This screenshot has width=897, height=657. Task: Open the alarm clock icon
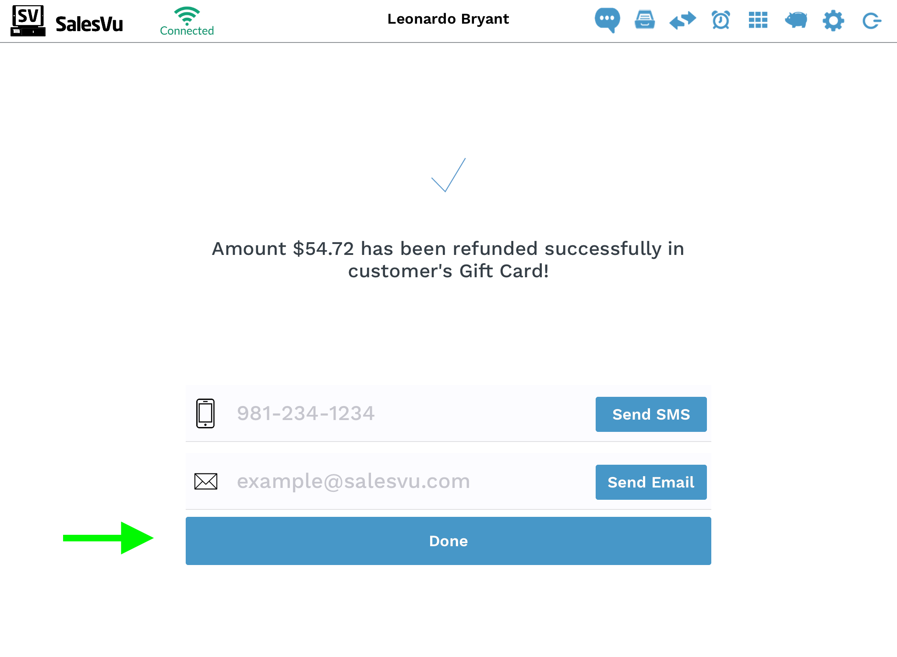720,20
